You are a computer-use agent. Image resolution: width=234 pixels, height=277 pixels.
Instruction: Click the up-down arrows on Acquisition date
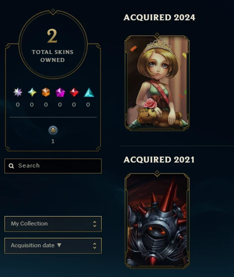(x=95, y=246)
